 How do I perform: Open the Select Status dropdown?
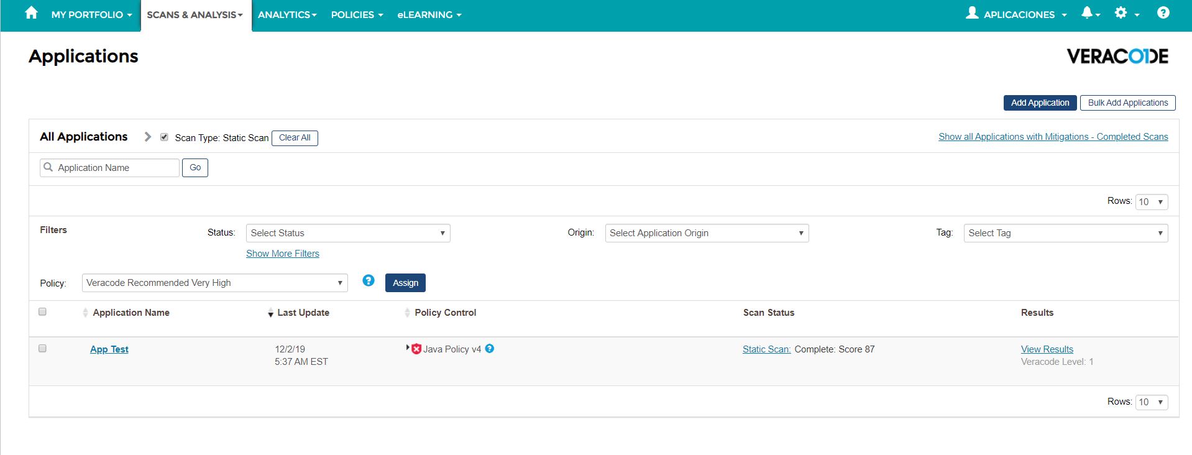coord(348,233)
